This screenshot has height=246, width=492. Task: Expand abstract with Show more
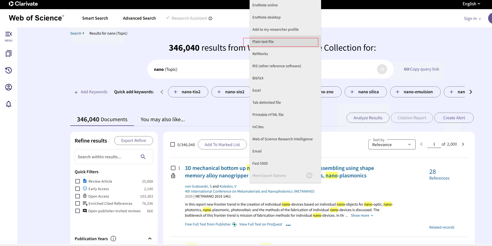pyautogui.click(x=362, y=216)
